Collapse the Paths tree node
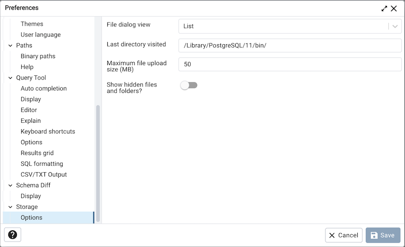Screen dimensions: 405x247 pos(10,46)
